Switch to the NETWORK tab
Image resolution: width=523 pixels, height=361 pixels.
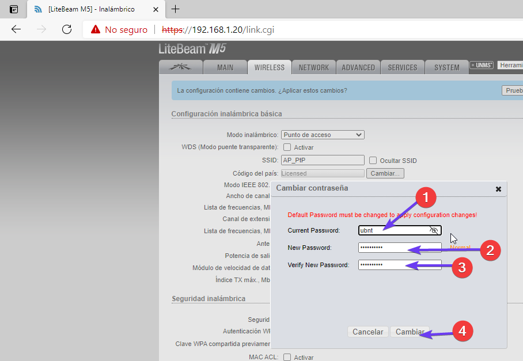point(313,67)
